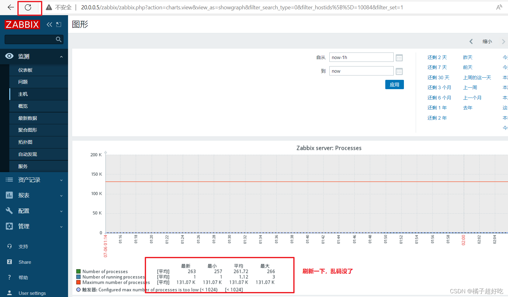Select 还剩 7 天 time range
This screenshot has width=508, height=297.
[437, 67]
